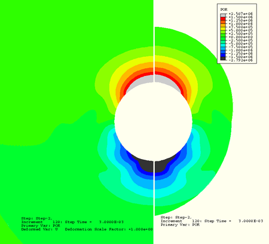Click the right plot's Primary Var: POR label
This screenshot has width=269, height=244.
pyautogui.click(x=180, y=225)
